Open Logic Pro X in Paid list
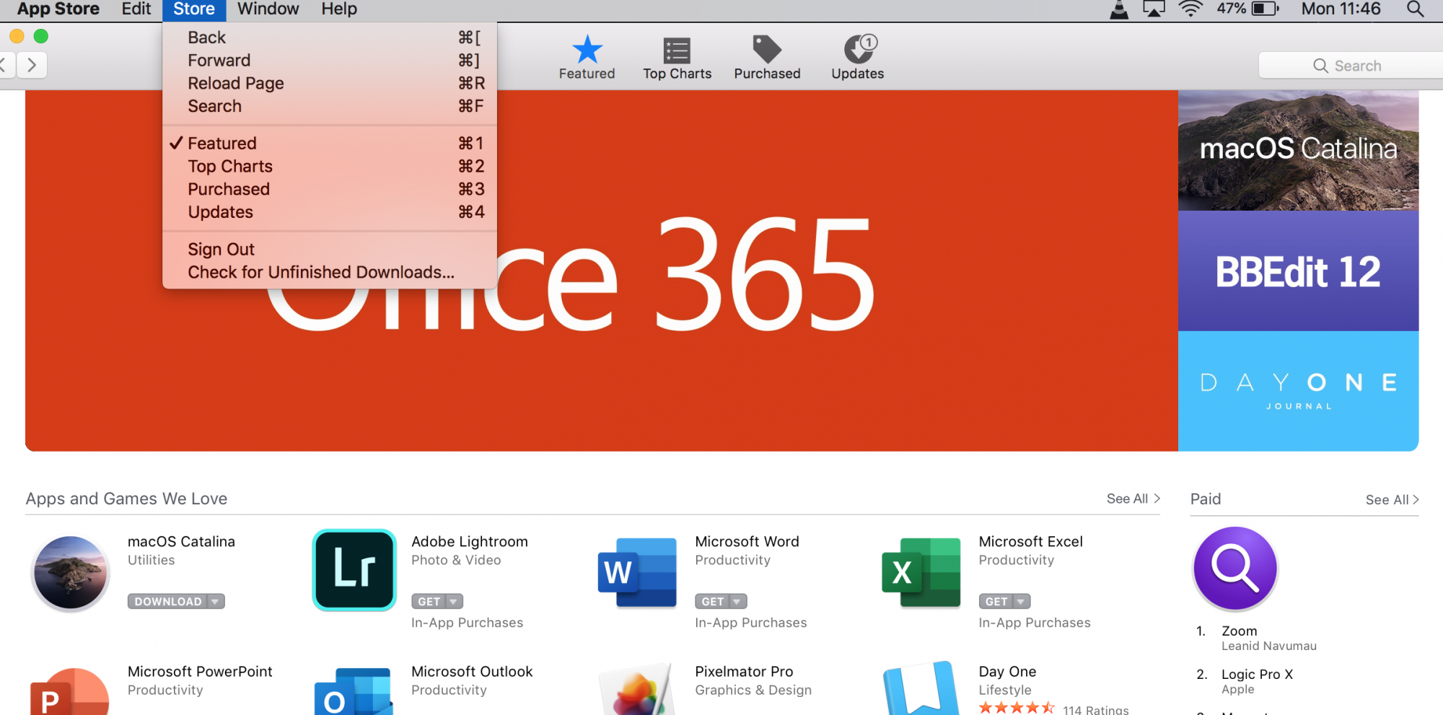 pyautogui.click(x=1257, y=675)
